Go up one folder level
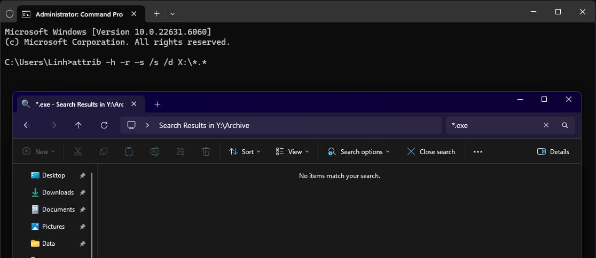 (x=79, y=125)
